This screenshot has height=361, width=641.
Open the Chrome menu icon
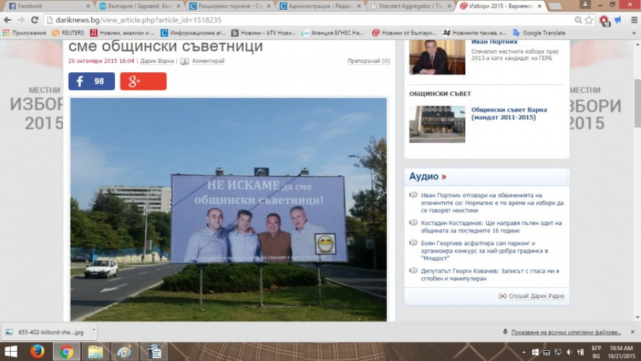click(634, 19)
